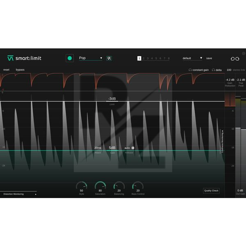Click the redo arrow icon
This screenshot has width=246, height=246.
(x=237, y=59)
